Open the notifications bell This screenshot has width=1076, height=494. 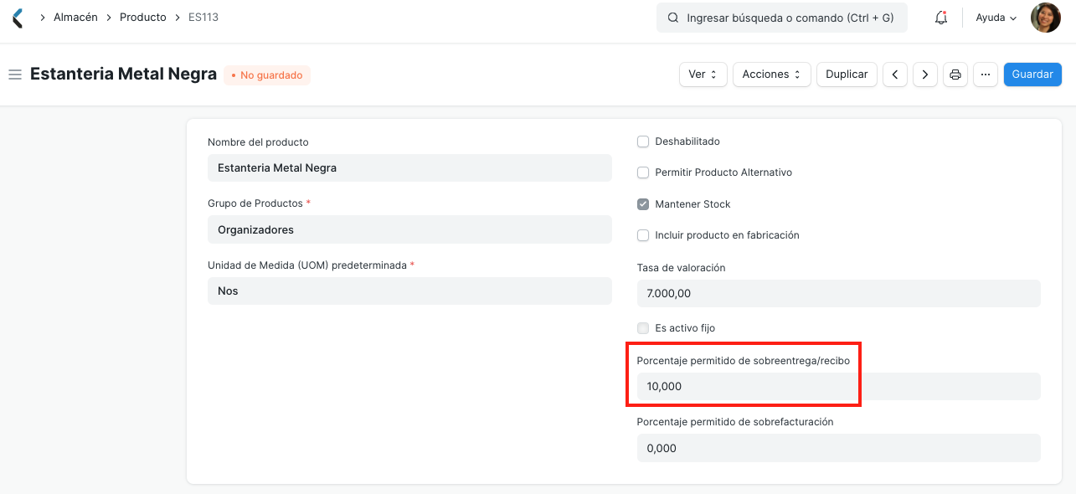click(x=941, y=18)
